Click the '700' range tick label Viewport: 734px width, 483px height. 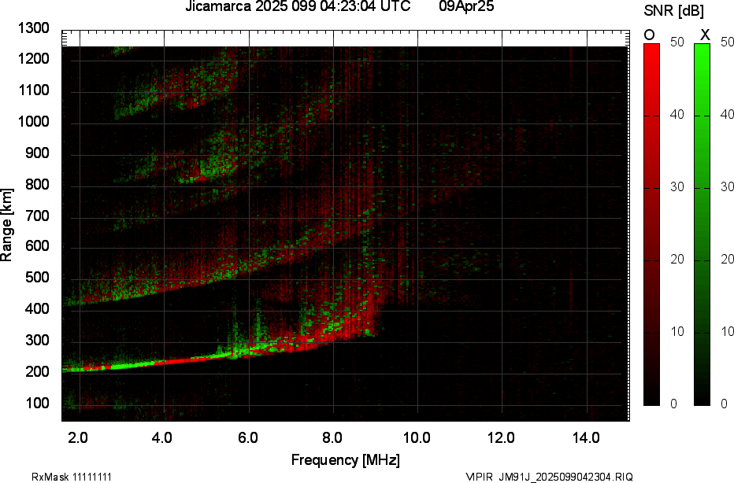(36, 216)
